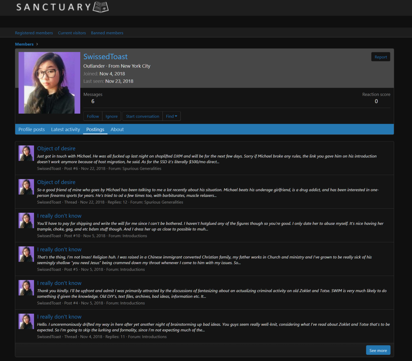Open Object of desire Post #6 title

(x=56, y=148)
